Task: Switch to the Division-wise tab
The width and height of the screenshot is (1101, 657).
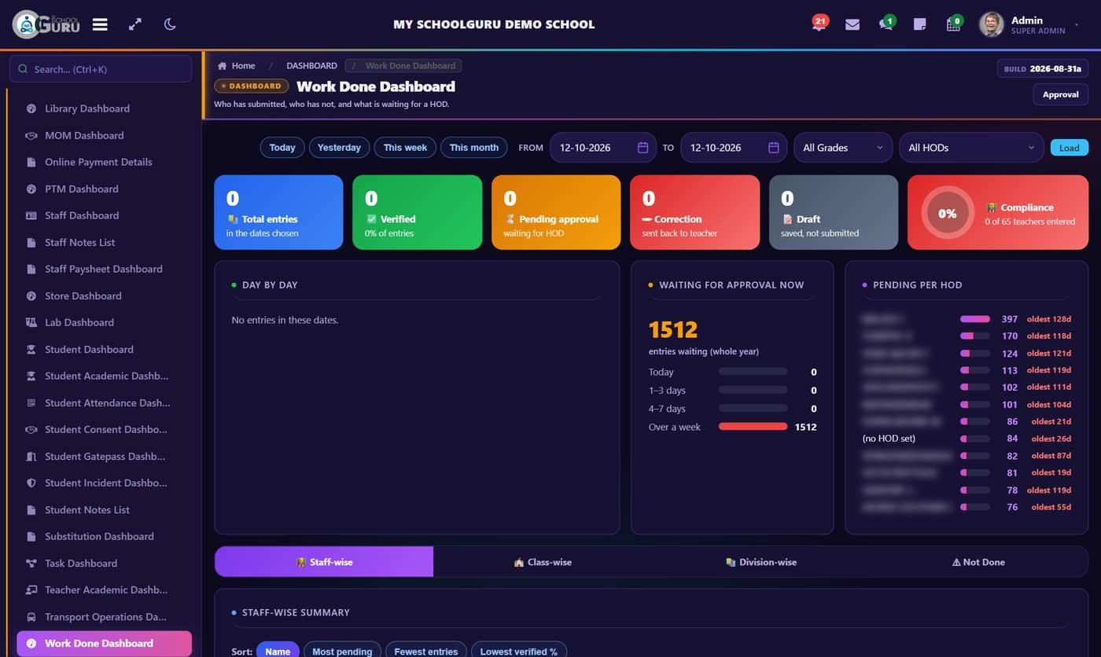Action: coord(760,562)
